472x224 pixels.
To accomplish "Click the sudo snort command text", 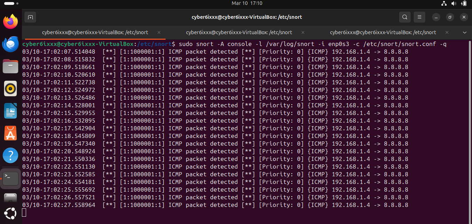I will [x=313, y=44].
